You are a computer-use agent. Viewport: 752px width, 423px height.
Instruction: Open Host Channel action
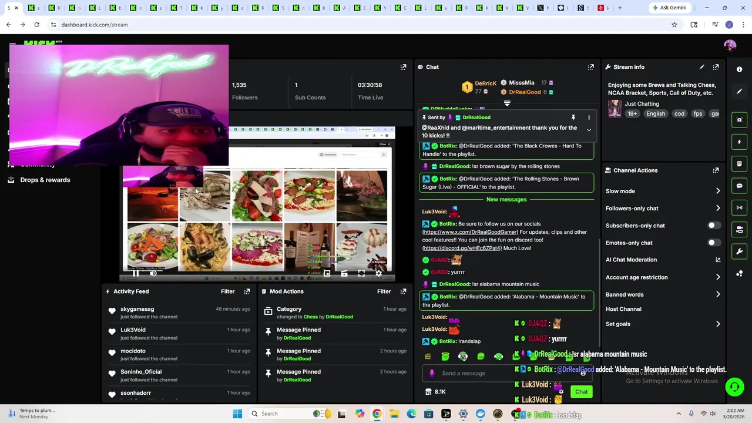point(623,309)
